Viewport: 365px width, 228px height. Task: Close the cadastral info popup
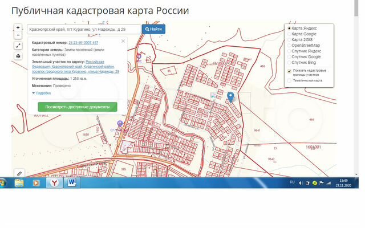(123, 41)
